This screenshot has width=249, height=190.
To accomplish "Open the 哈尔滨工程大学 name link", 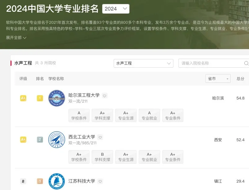I will pyautogui.click(x=84, y=95).
